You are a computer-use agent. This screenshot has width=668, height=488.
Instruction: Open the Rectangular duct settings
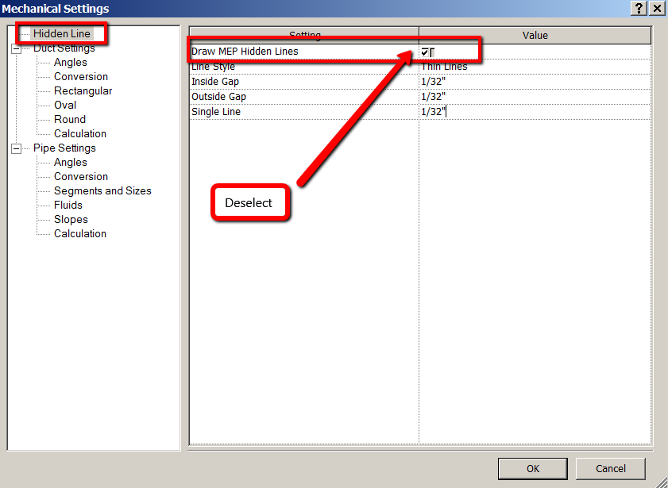pyautogui.click(x=83, y=90)
